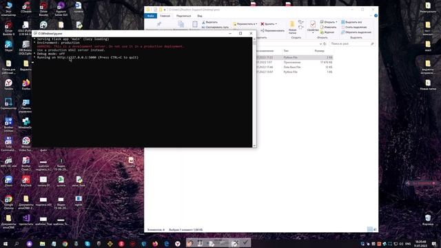Switch Explorer to details view icon
Screen dimensions: 441x248
(370, 229)
